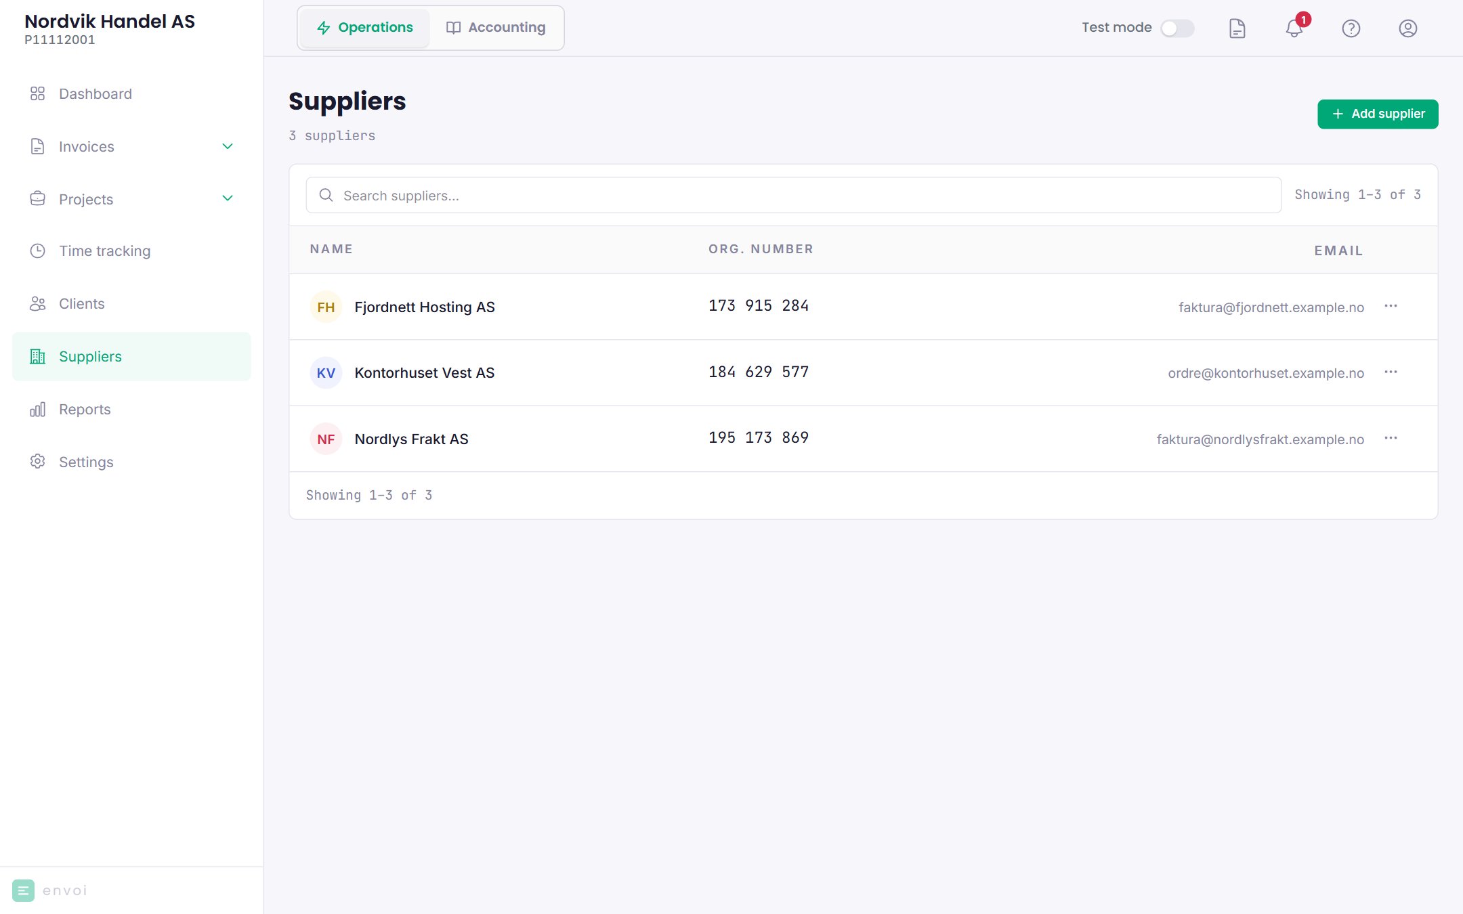This screenshot has width=1463, height=914.
Task: Click the NF avatar badge
Action: (x=326, y=439)
